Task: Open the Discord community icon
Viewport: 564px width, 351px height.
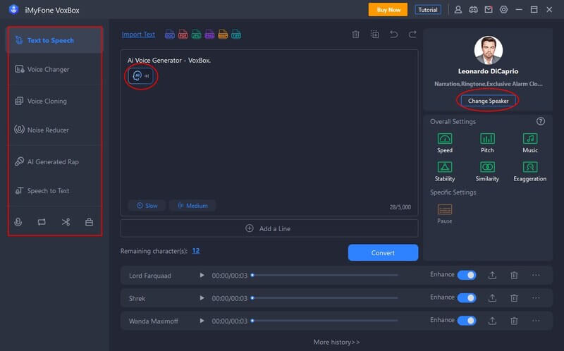Action: (x=473, y=10)
